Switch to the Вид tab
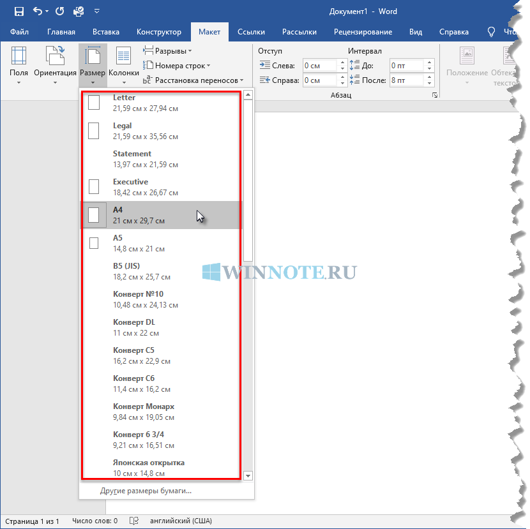 coord(416,32)
